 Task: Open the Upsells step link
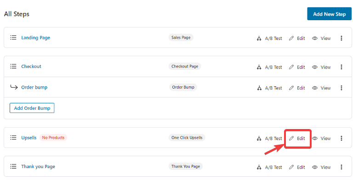coord(29,138)
